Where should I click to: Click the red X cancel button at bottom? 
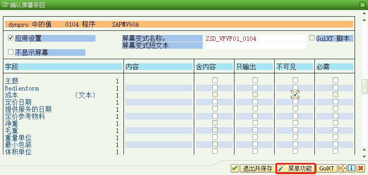[360, 168]
